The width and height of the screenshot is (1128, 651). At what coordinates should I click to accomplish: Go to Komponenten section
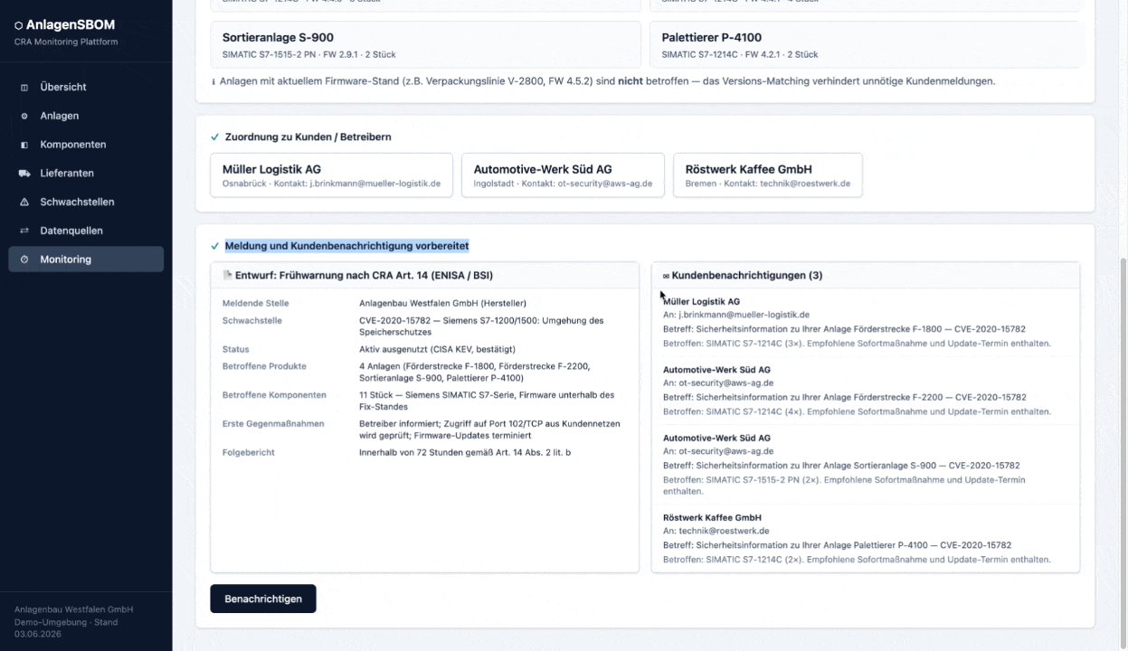[x=86, y=145]
